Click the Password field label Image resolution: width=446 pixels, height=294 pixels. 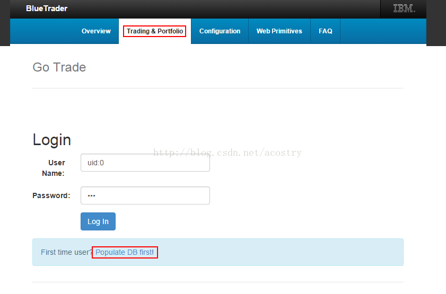(x=51, y=195)
